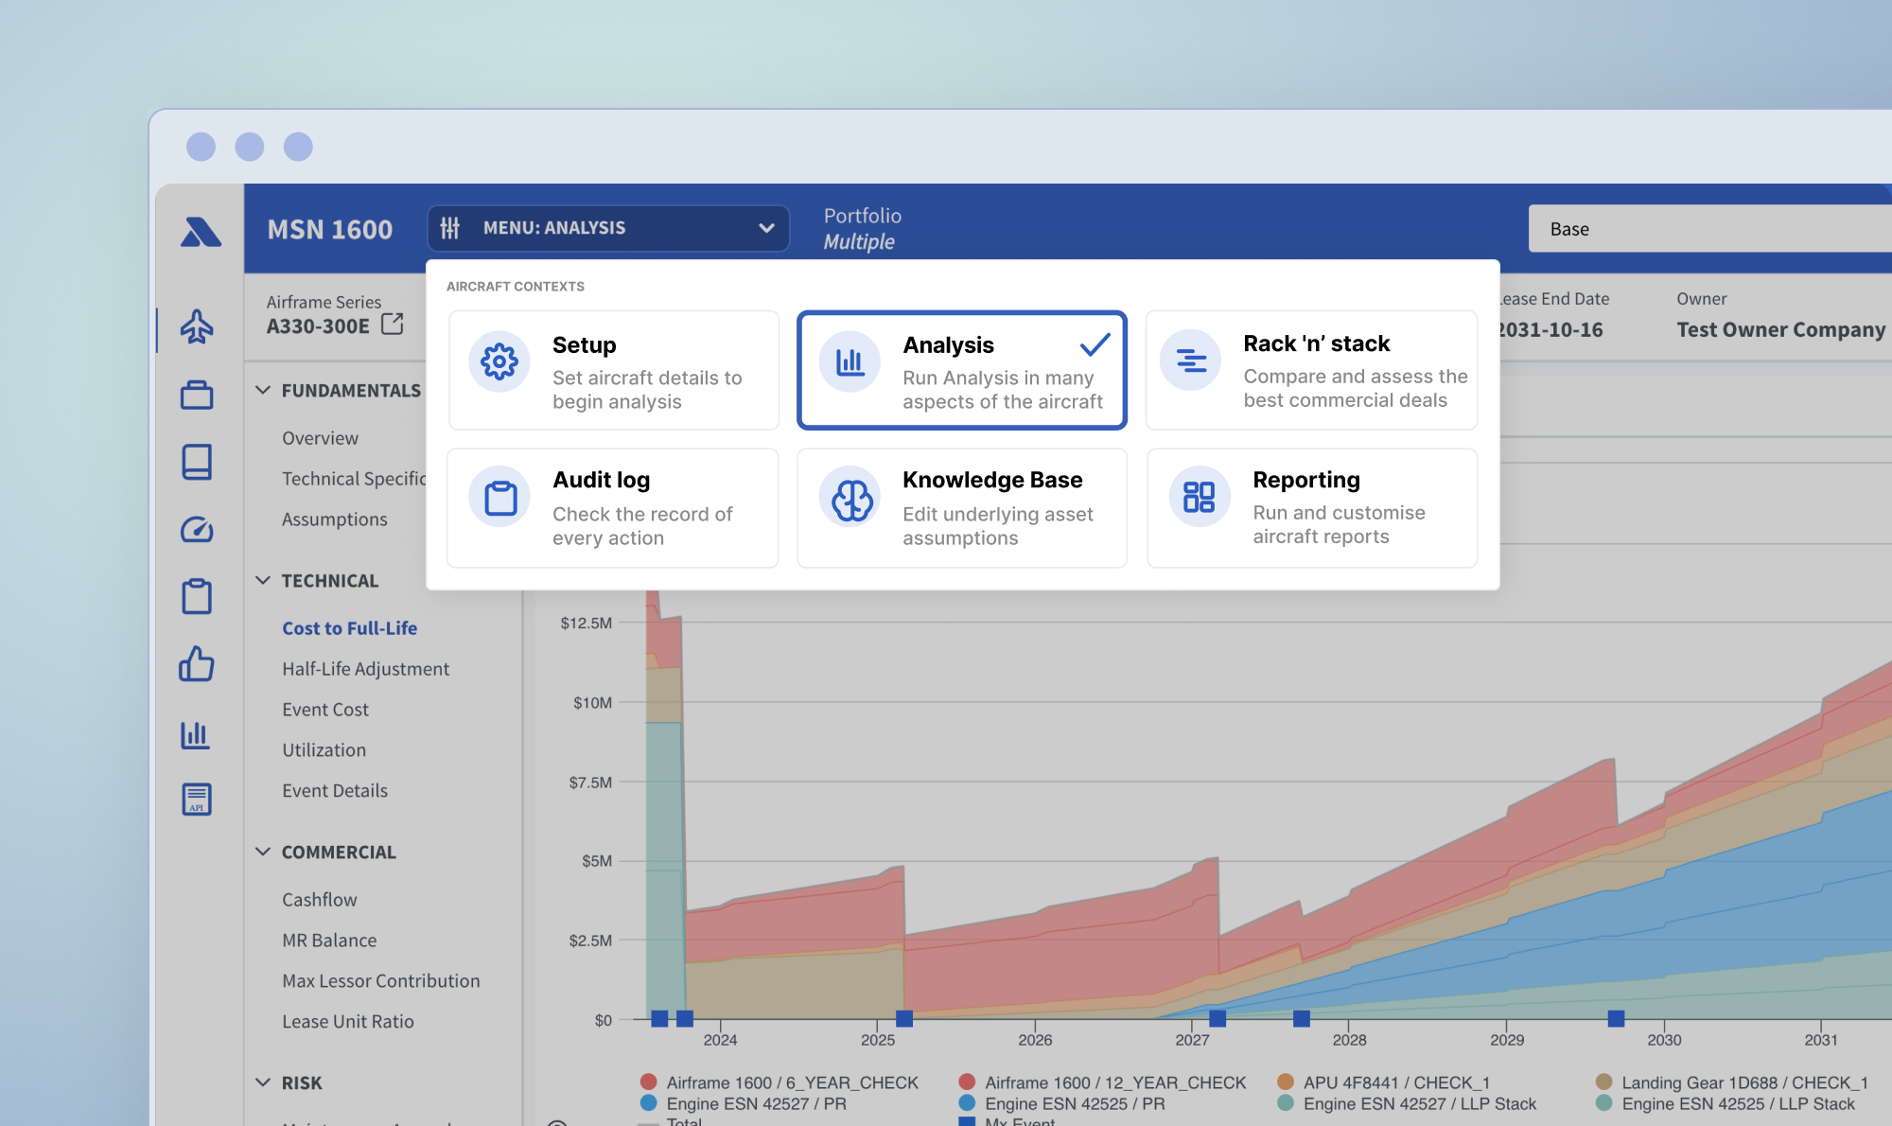Collapse the RISK section
The image size is (1892, 1126).
pos(263,1082)
